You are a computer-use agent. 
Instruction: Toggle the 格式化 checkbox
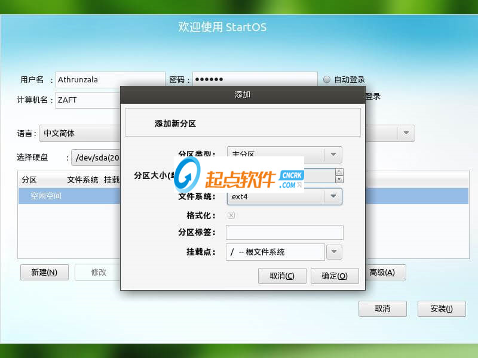[x=231, y=215]
